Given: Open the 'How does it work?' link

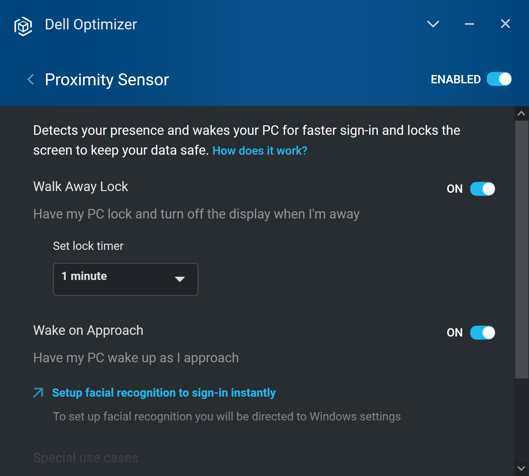Looking at the screenshot, I should (x=260, y=151).
